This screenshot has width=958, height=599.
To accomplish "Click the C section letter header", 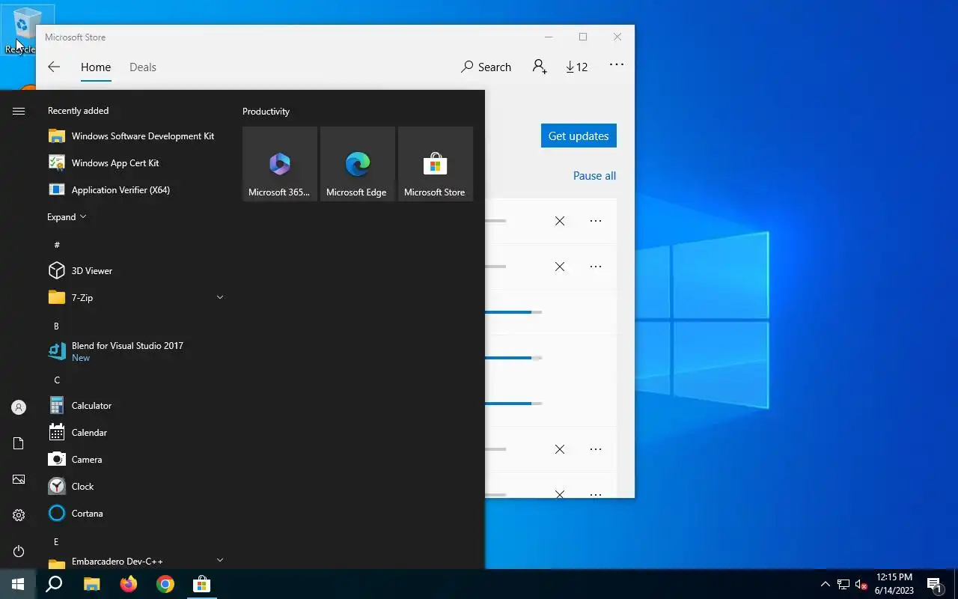I will 57,380.
